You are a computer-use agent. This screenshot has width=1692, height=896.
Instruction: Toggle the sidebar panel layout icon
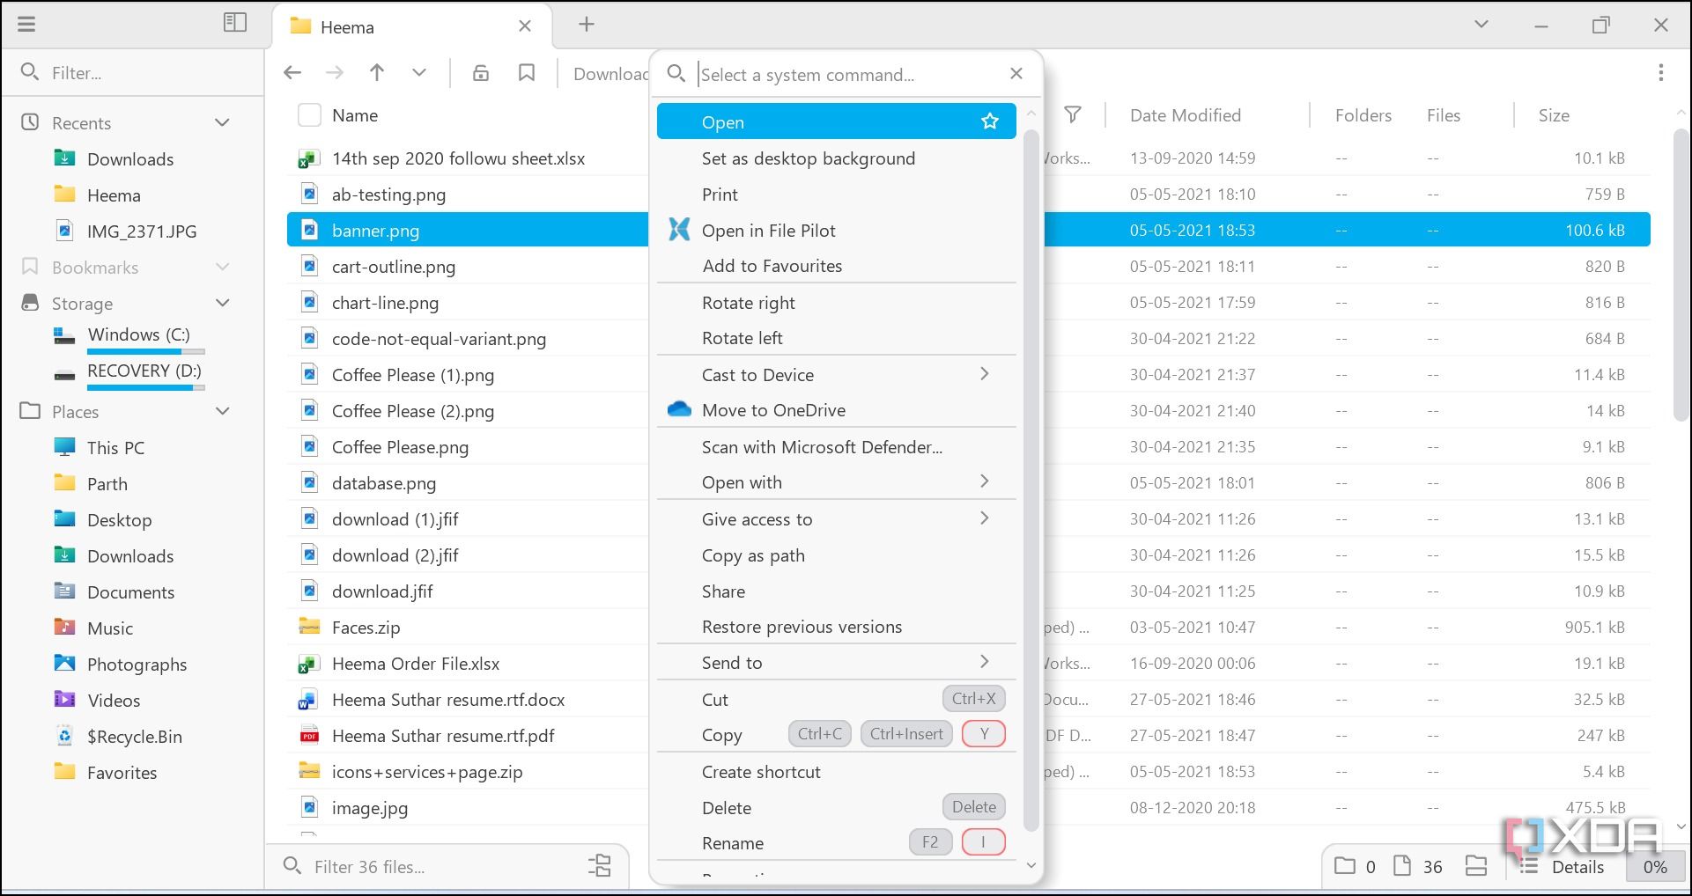click(x=235, y=23)
